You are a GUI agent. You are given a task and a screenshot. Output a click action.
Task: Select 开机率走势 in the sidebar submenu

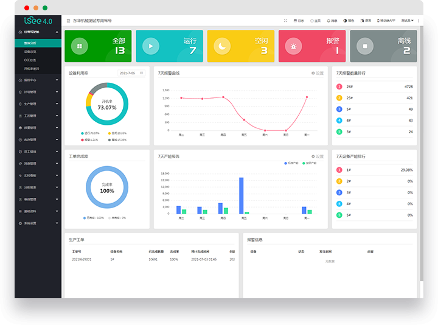point(32,69)
